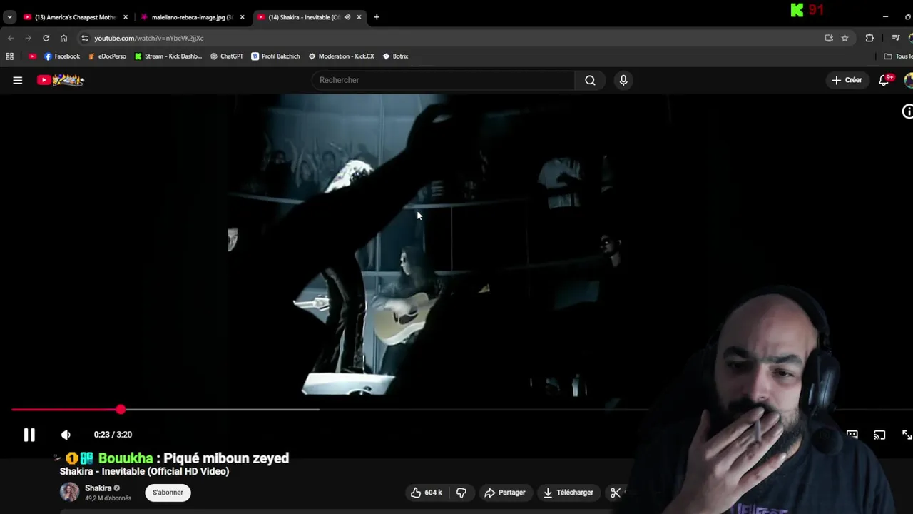
Task: Start voice search with the microphone icon
Action: pyautogui.click(x=623, y=80)
